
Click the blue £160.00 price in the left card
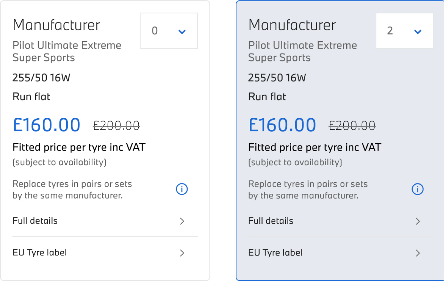46,125
